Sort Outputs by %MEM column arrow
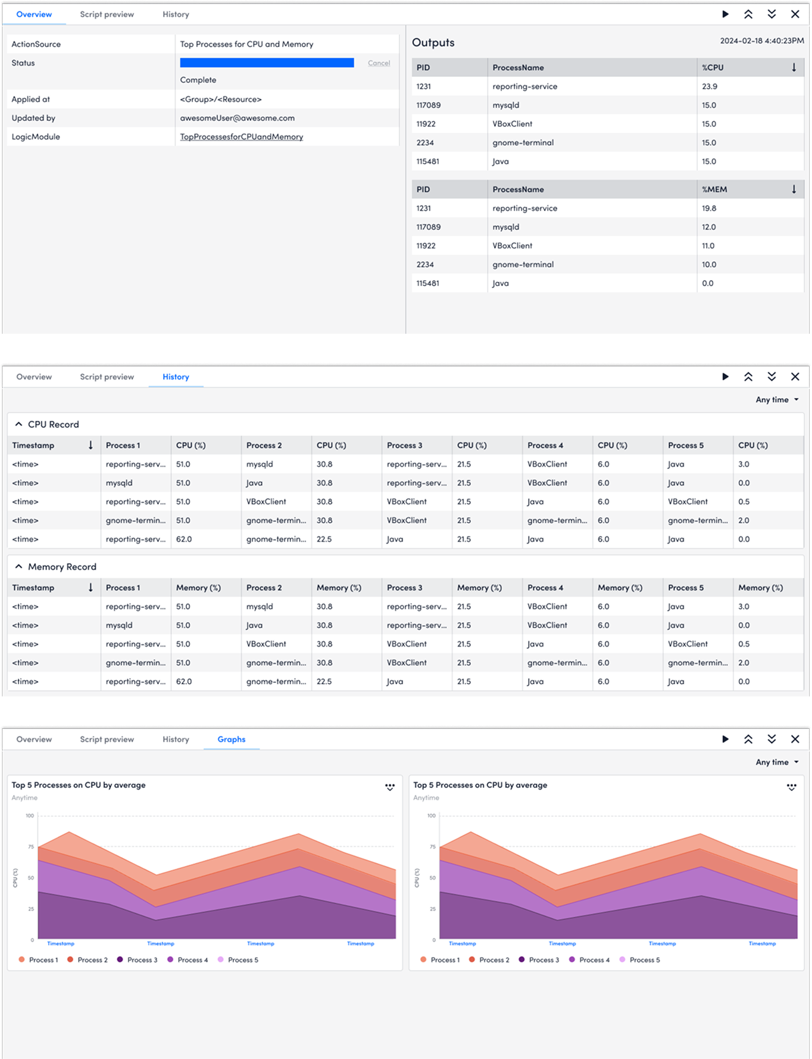This screenshot has height=1059, width=812. coord(794,189)
